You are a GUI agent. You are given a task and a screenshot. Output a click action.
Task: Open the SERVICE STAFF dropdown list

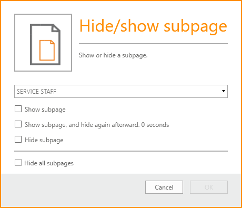[x=121, y=91]
